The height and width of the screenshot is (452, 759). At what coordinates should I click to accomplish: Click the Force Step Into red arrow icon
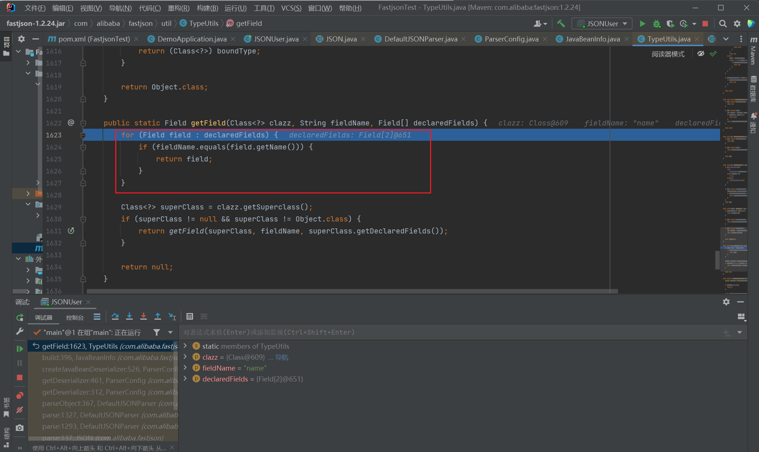point(144,316)
